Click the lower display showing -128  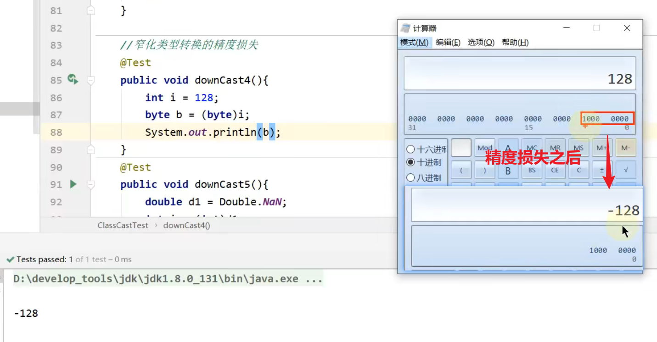[526, 205]
